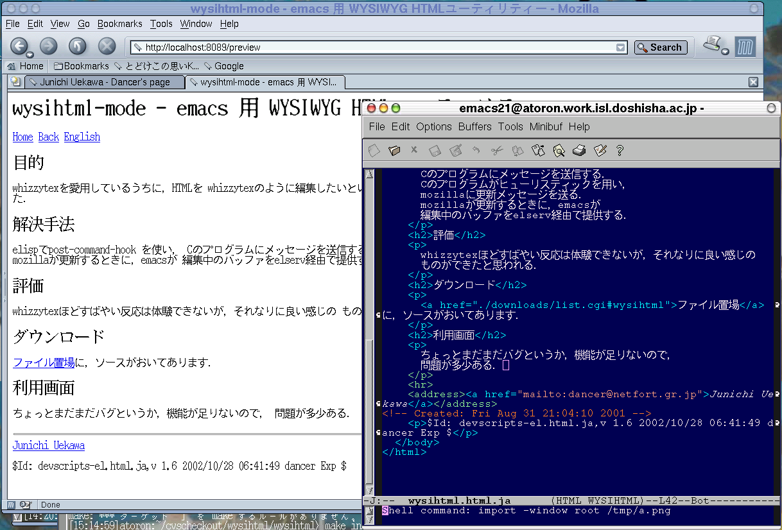Open the Emacs Options menu
Image resolution: width=782 pixels, height=530 pixels.
click(x=434, y=126)
